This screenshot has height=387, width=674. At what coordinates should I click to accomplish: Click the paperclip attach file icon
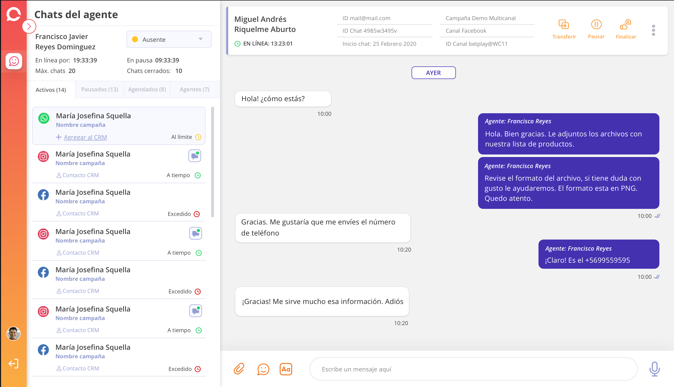point(239,369)
